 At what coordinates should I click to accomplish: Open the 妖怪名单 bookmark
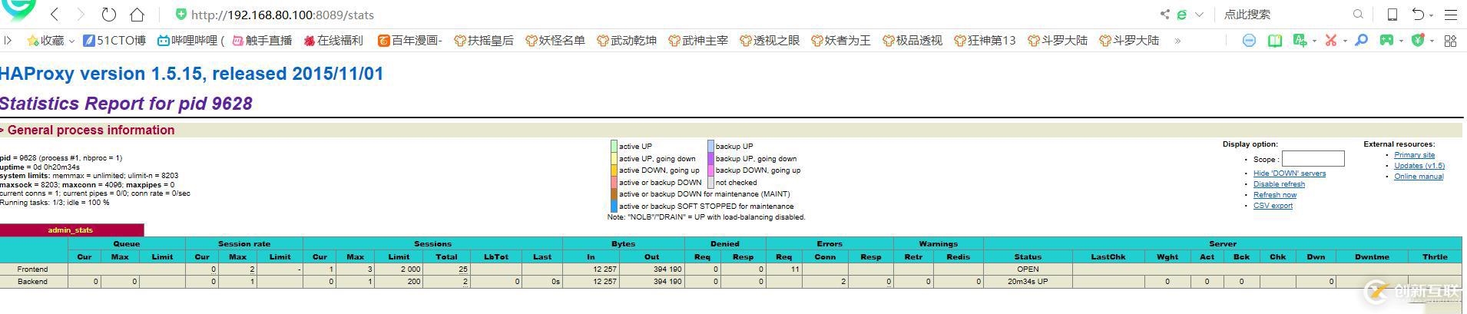tap(555, 40)
